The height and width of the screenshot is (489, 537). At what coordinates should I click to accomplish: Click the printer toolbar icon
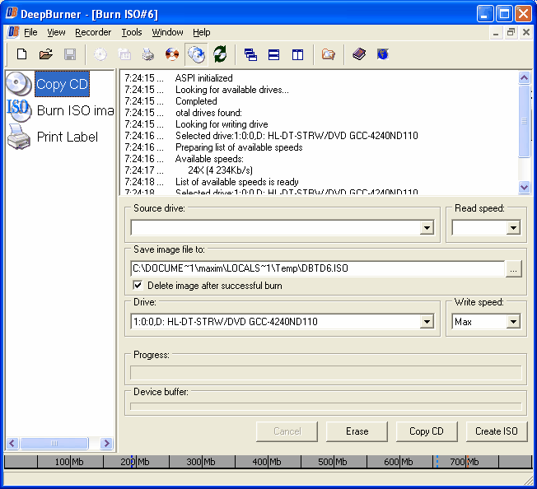tap(148, 54)
